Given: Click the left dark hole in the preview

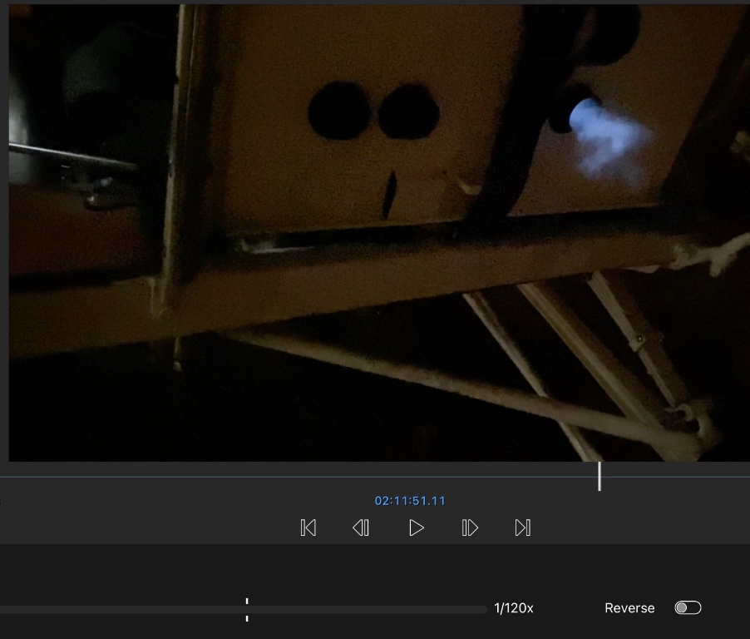Looking at the screenshot, I should 338,111.
